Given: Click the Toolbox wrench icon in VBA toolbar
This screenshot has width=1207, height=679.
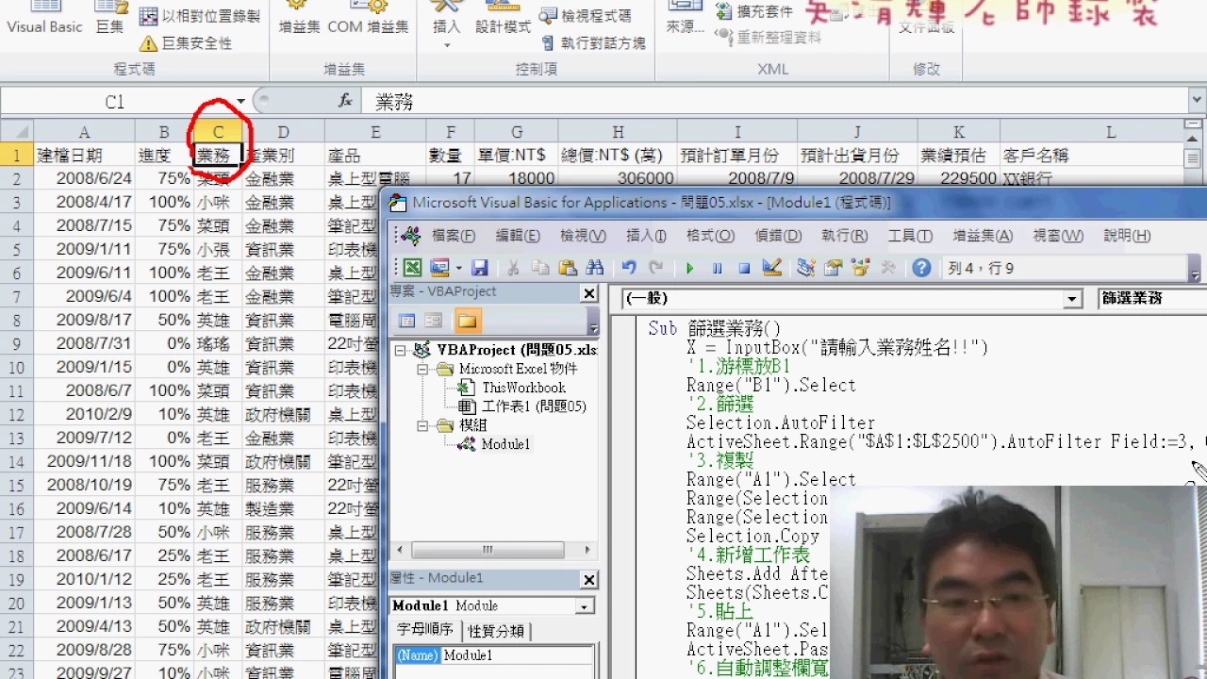Looking at the screenshot, I should [887, 268].
